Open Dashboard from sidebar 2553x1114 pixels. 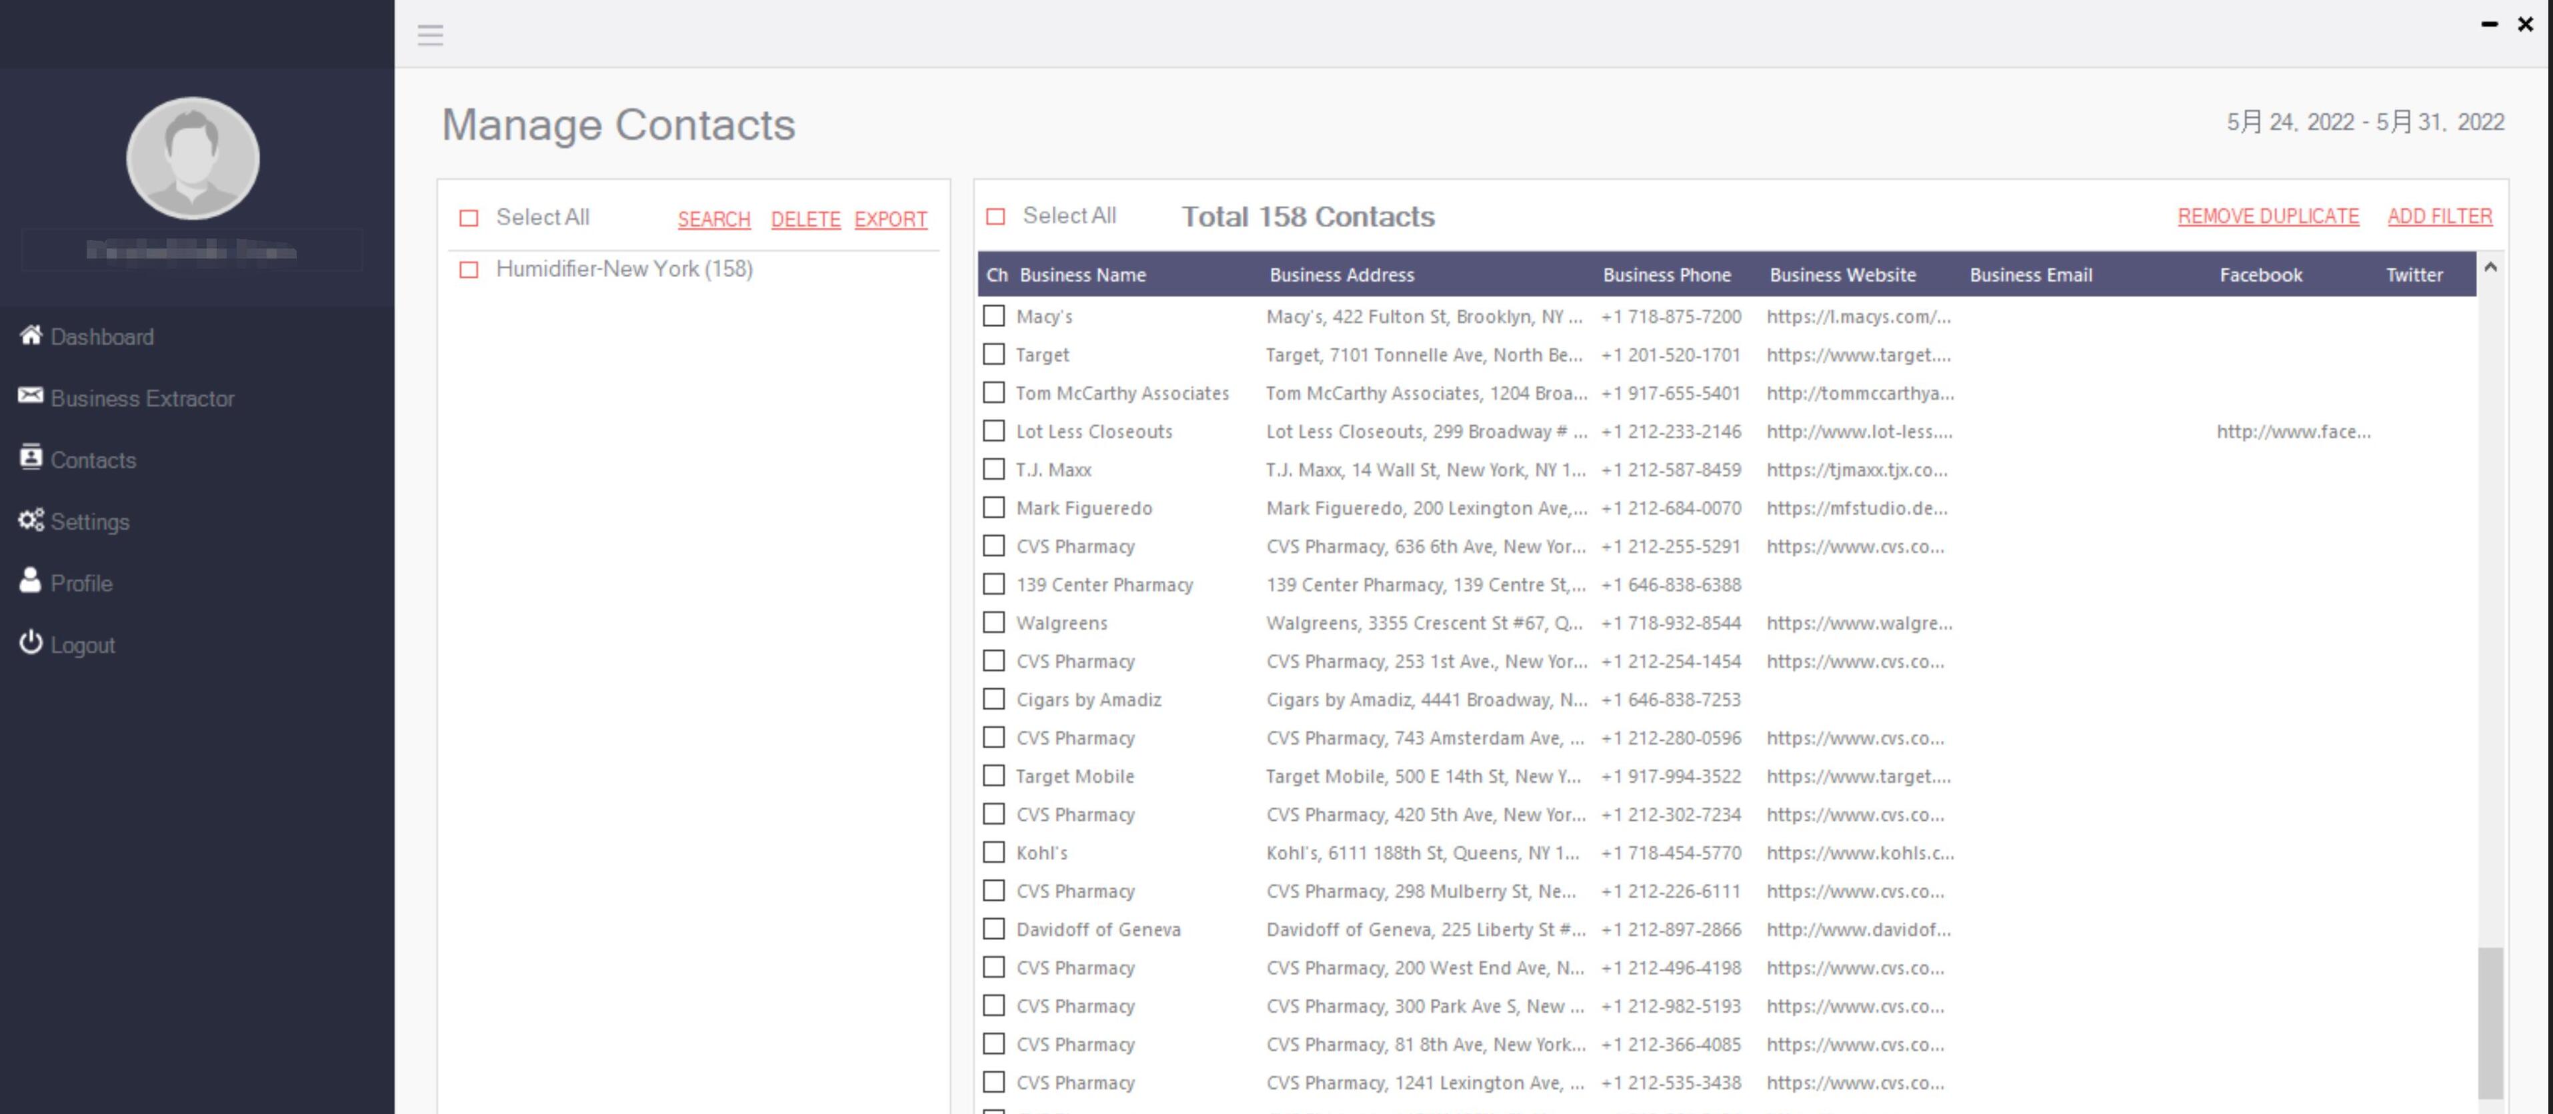coord(102,336)
